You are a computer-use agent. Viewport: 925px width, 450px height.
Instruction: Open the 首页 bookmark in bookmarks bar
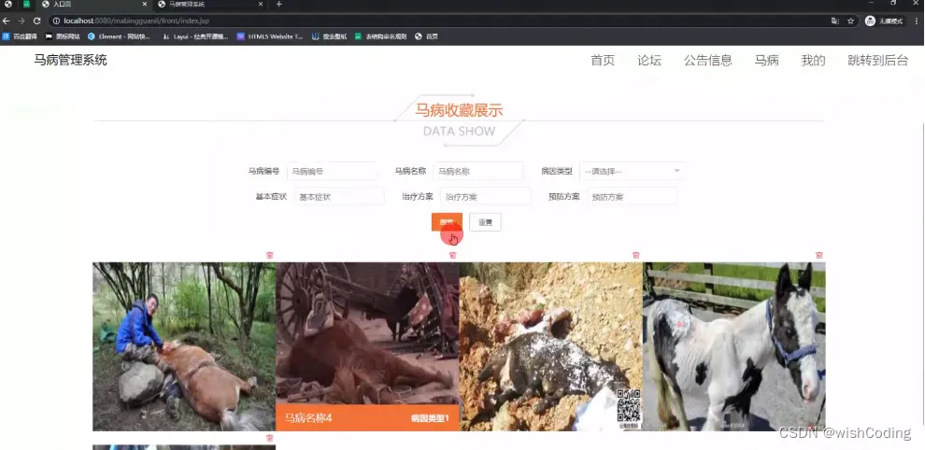(426, 36)
